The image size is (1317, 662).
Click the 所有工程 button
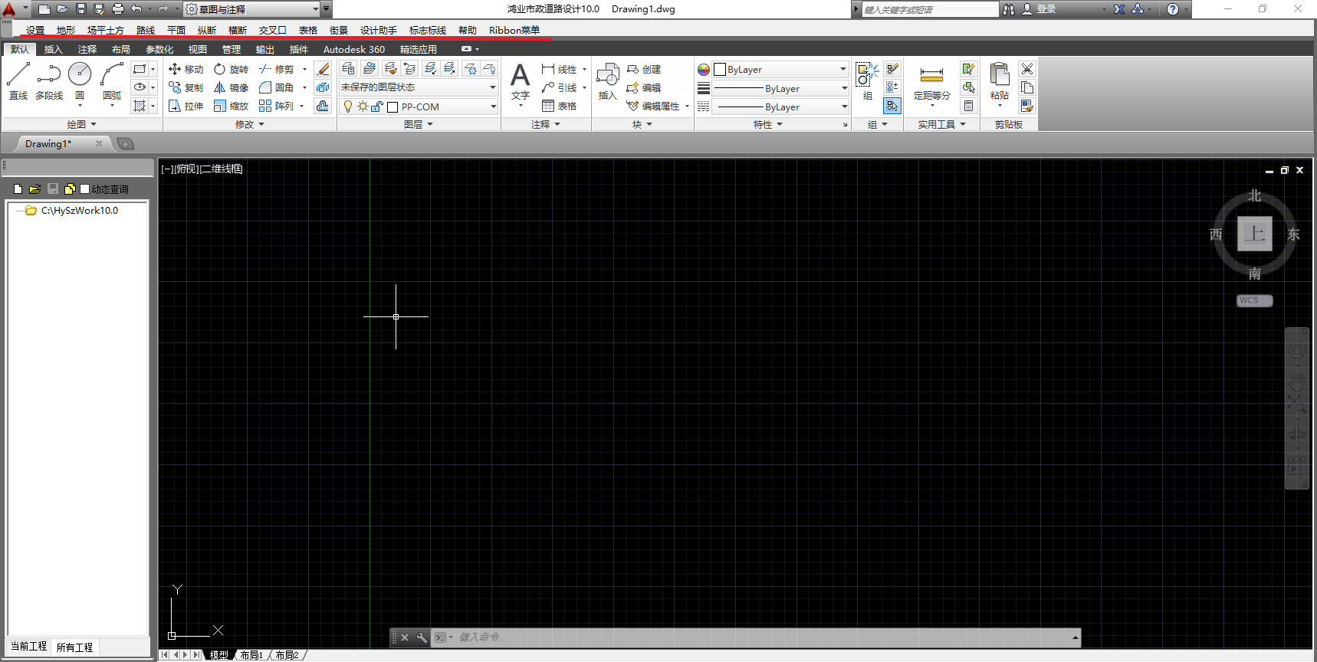(x=74, y=647)
